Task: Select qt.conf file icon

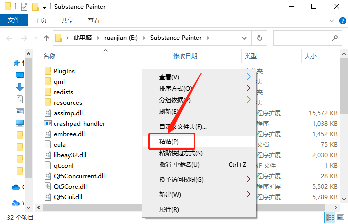Action: click(48, 165)
